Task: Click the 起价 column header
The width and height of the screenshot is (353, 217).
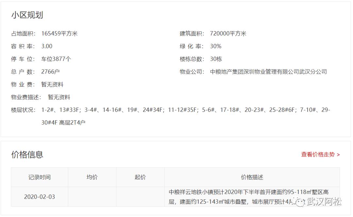Action: (140, 177)
